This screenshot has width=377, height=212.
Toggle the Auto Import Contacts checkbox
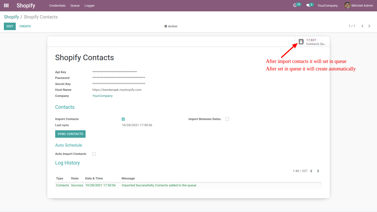click(x=94, y=154)
